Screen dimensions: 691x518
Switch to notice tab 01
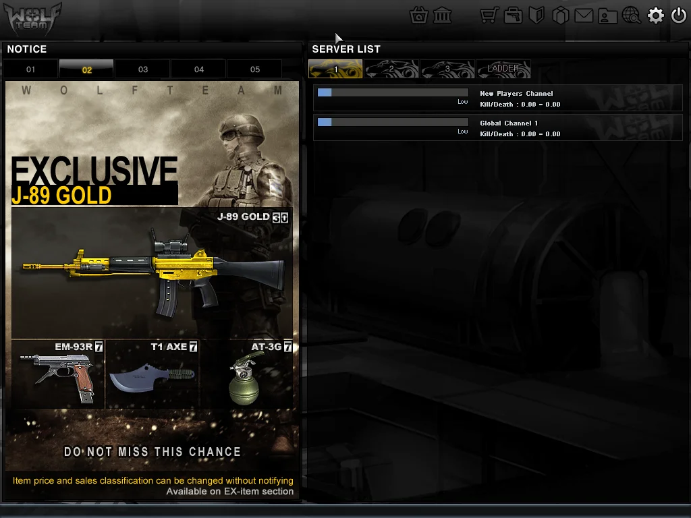[30, 69]
